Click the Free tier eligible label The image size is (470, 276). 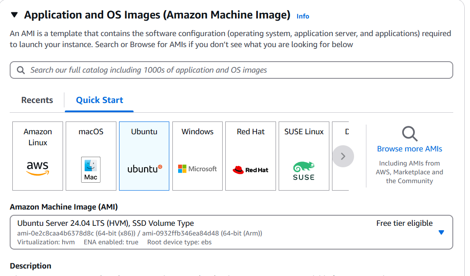404,223
